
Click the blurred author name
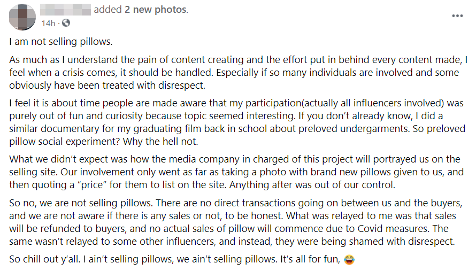(x=66, y=10)
